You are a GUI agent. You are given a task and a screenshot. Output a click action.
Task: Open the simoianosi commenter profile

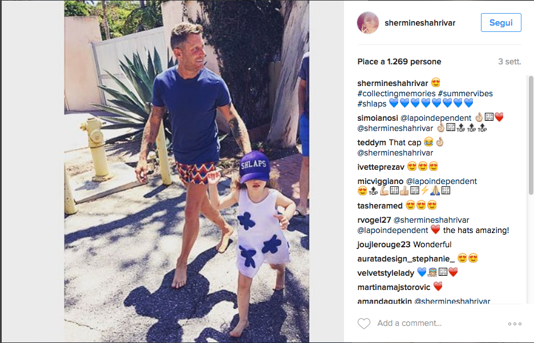pos(377,118)
